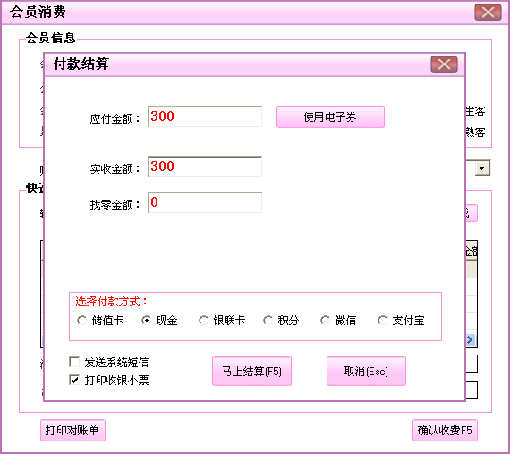Open the dropdown arrow behind the dialog
Viewport: 510px width, 454px height.
(482, 168)
